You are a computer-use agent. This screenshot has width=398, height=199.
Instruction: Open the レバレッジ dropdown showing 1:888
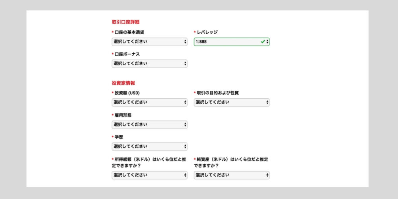[232, 42]
